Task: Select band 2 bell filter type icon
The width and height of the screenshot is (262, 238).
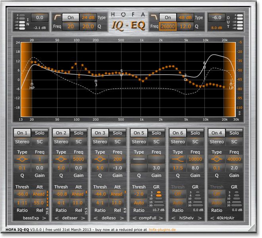Action: 61,159
